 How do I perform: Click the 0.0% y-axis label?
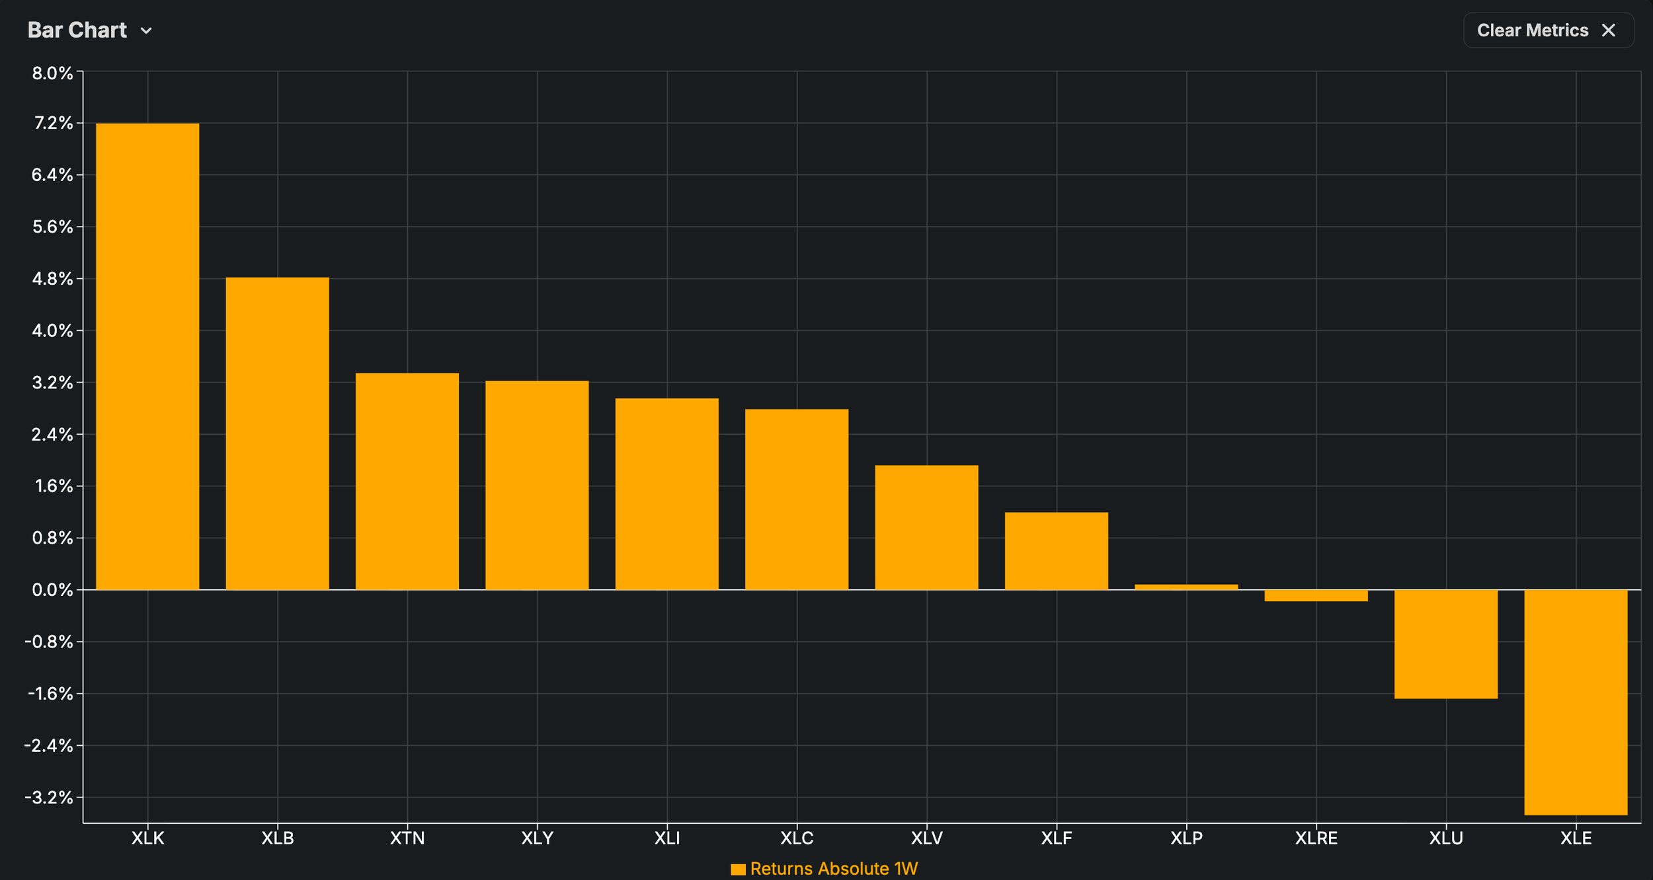[53, 590]
